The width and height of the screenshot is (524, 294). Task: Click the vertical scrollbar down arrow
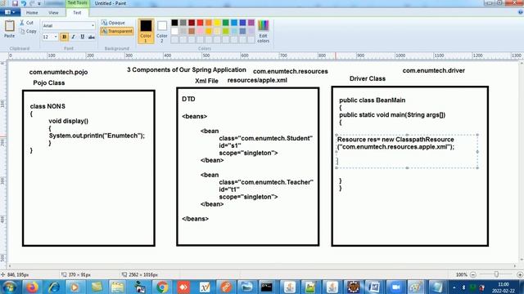522,260
